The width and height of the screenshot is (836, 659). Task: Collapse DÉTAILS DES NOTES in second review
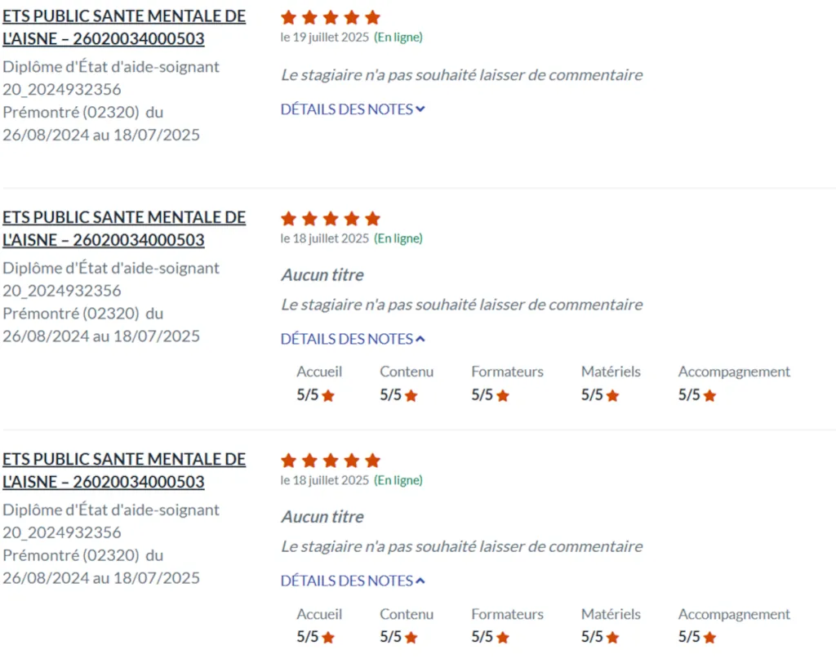353,339
